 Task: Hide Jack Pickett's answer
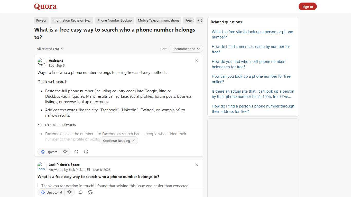197,165
